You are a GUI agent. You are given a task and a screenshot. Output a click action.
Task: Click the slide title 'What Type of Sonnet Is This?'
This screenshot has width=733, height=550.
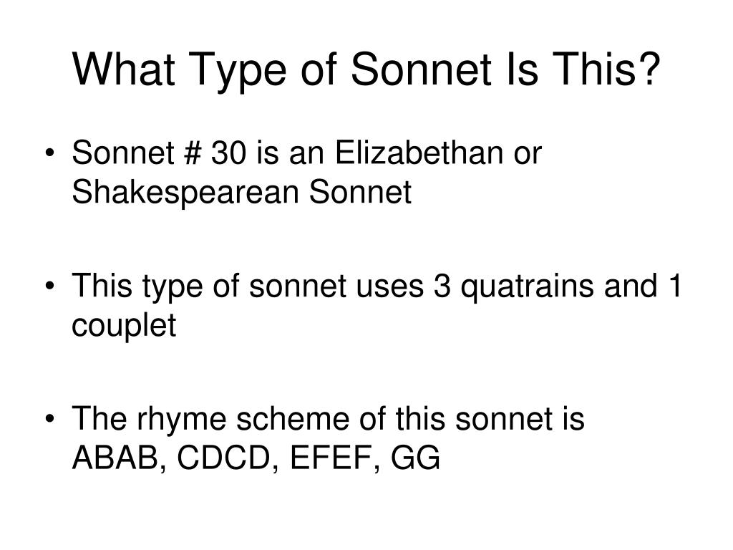366,71
